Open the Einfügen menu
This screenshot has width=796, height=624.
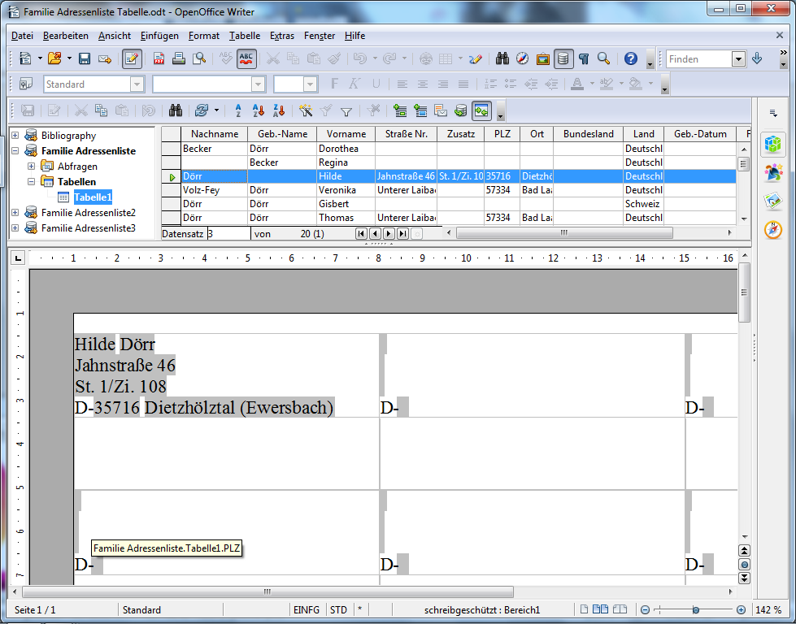point(159,36)
